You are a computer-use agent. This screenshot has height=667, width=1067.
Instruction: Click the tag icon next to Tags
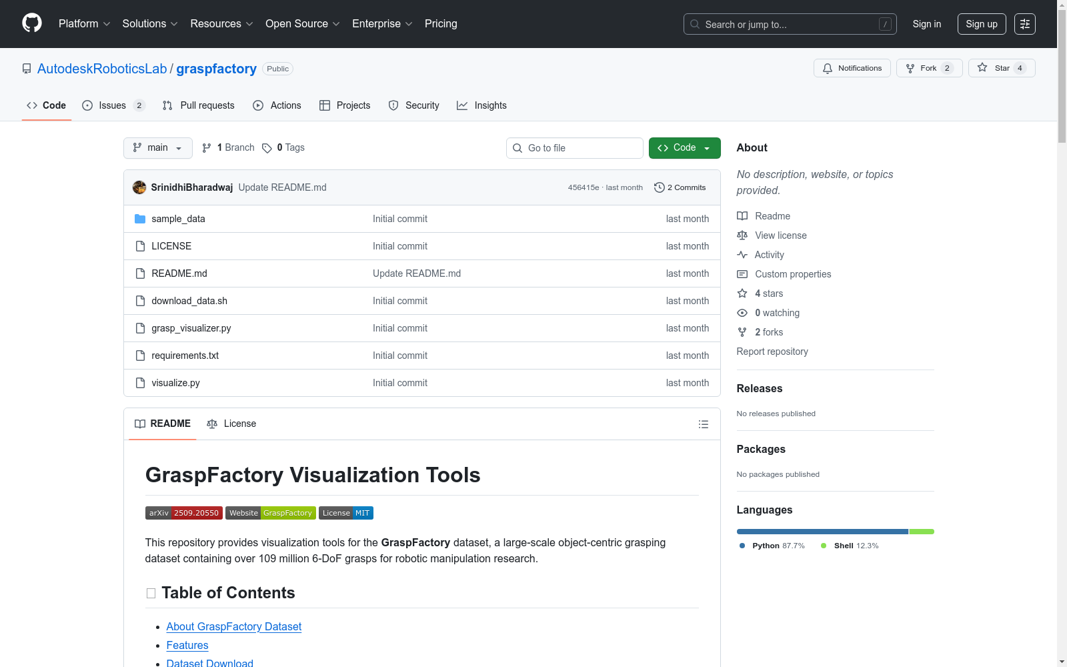coord(267,148)
